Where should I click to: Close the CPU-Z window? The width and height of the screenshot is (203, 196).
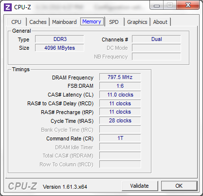click(x=188, y=5)
